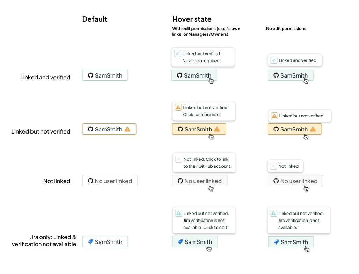Click GitHub icon in default verified SamSmith chip
The image size is (359, 274).
tap(90, 75)
